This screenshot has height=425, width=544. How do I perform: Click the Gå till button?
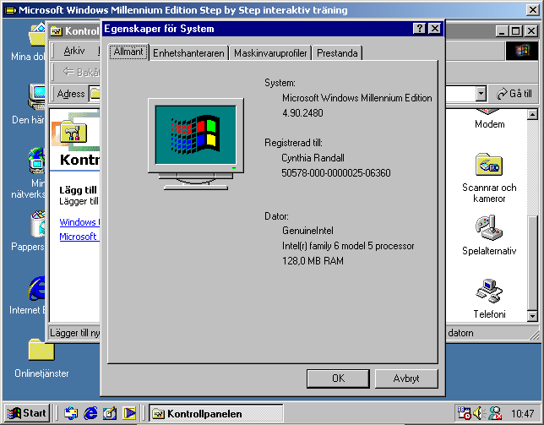pyautogui.click(x=514, y=94)
